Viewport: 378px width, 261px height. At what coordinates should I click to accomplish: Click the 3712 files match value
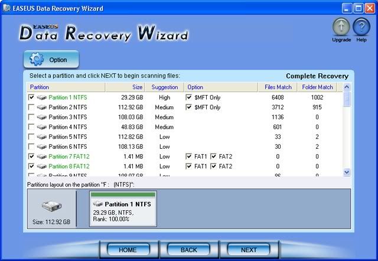[x=278, y=107]
